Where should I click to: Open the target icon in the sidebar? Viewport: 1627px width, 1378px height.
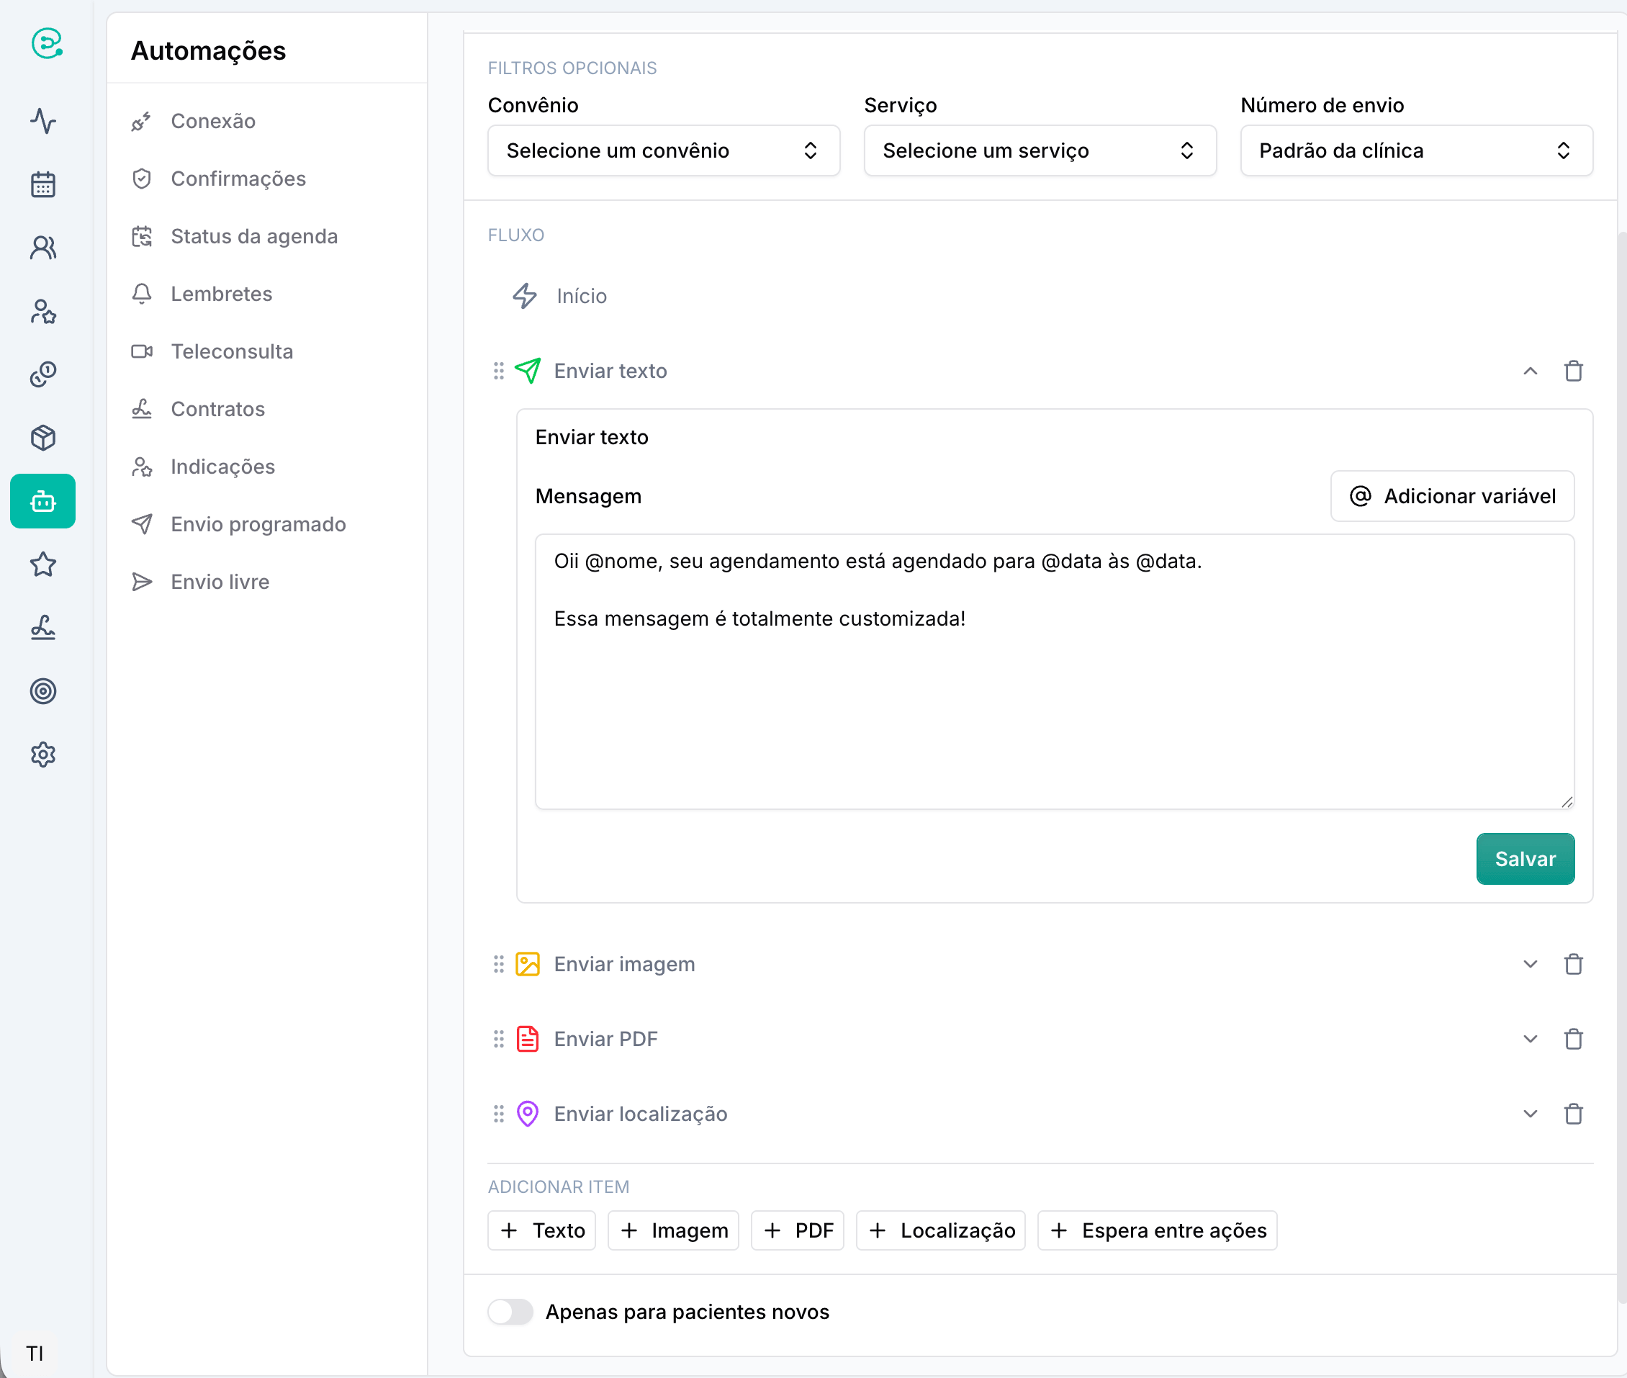[x=44, y=691]
